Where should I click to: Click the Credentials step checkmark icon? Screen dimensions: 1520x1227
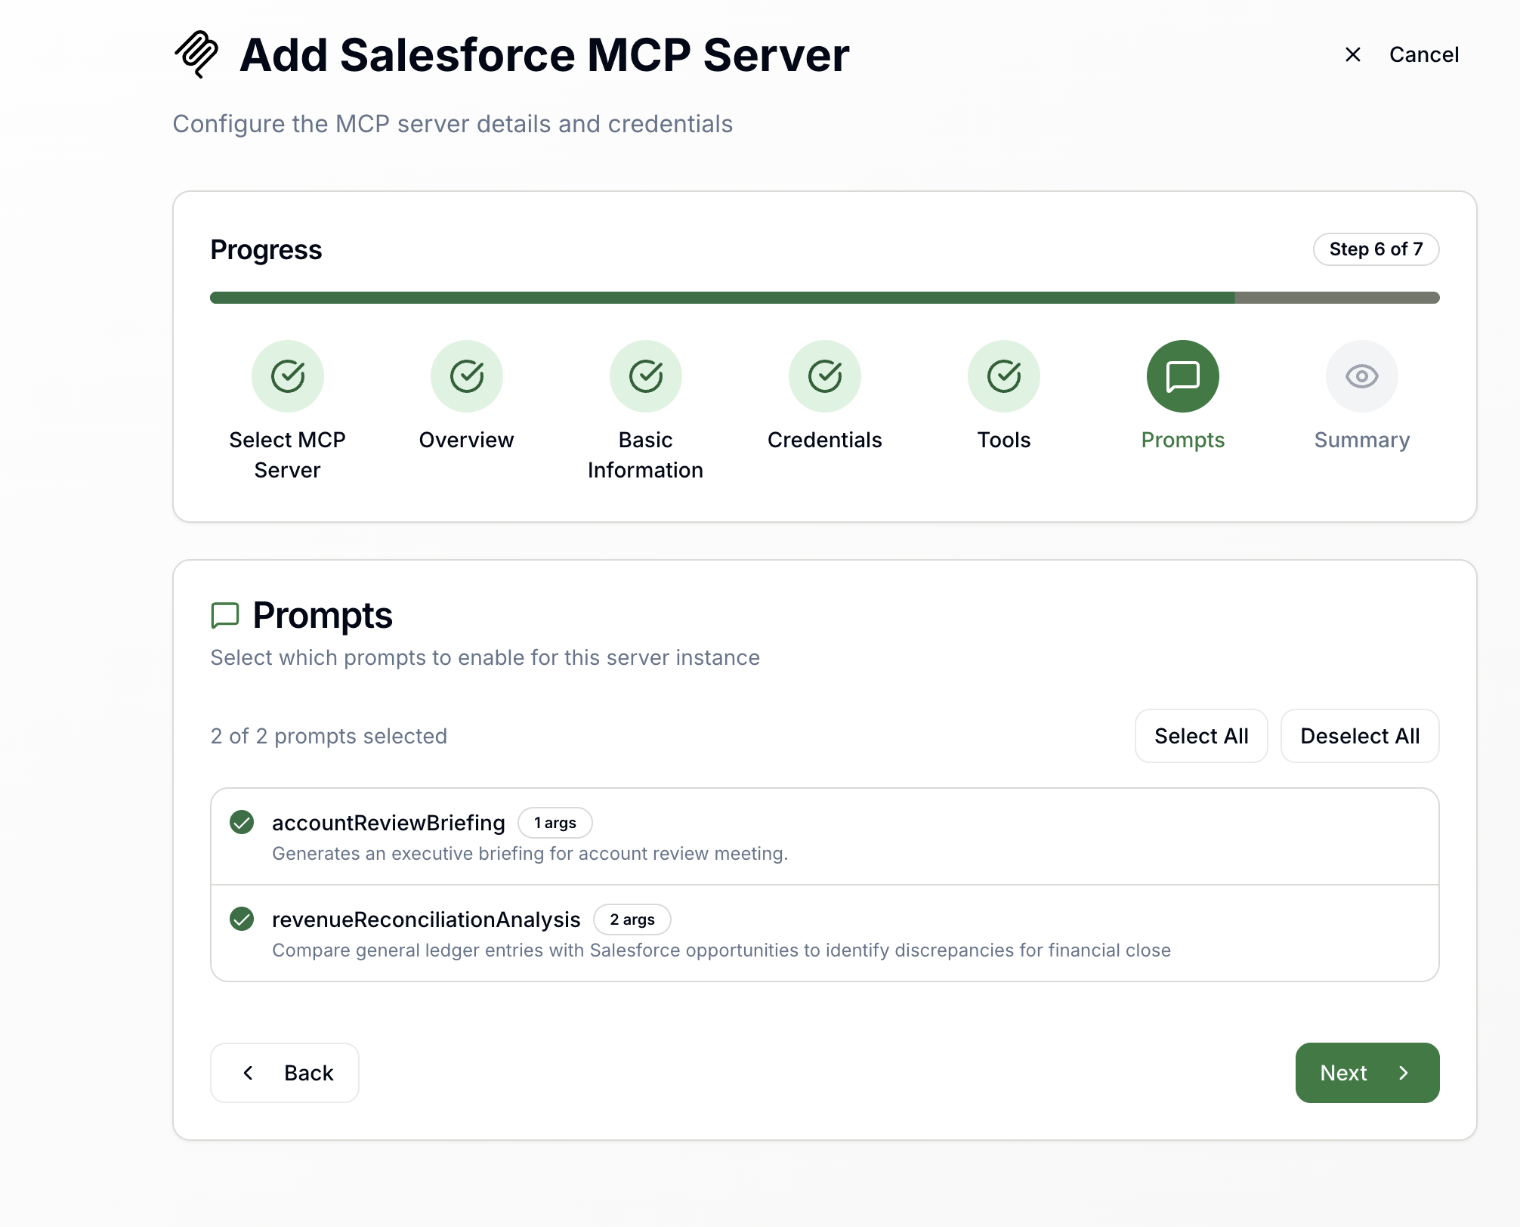[825, 376]
